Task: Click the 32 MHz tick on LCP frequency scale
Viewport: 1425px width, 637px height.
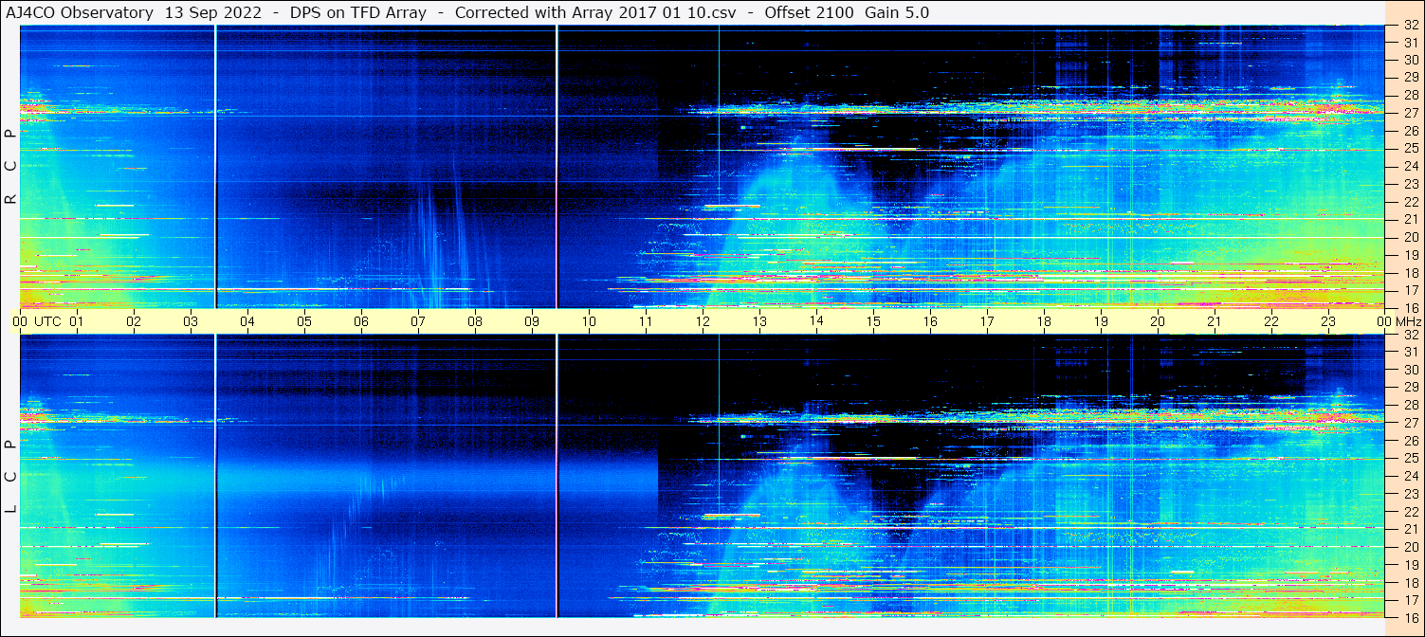Action: coord(1410,335)
